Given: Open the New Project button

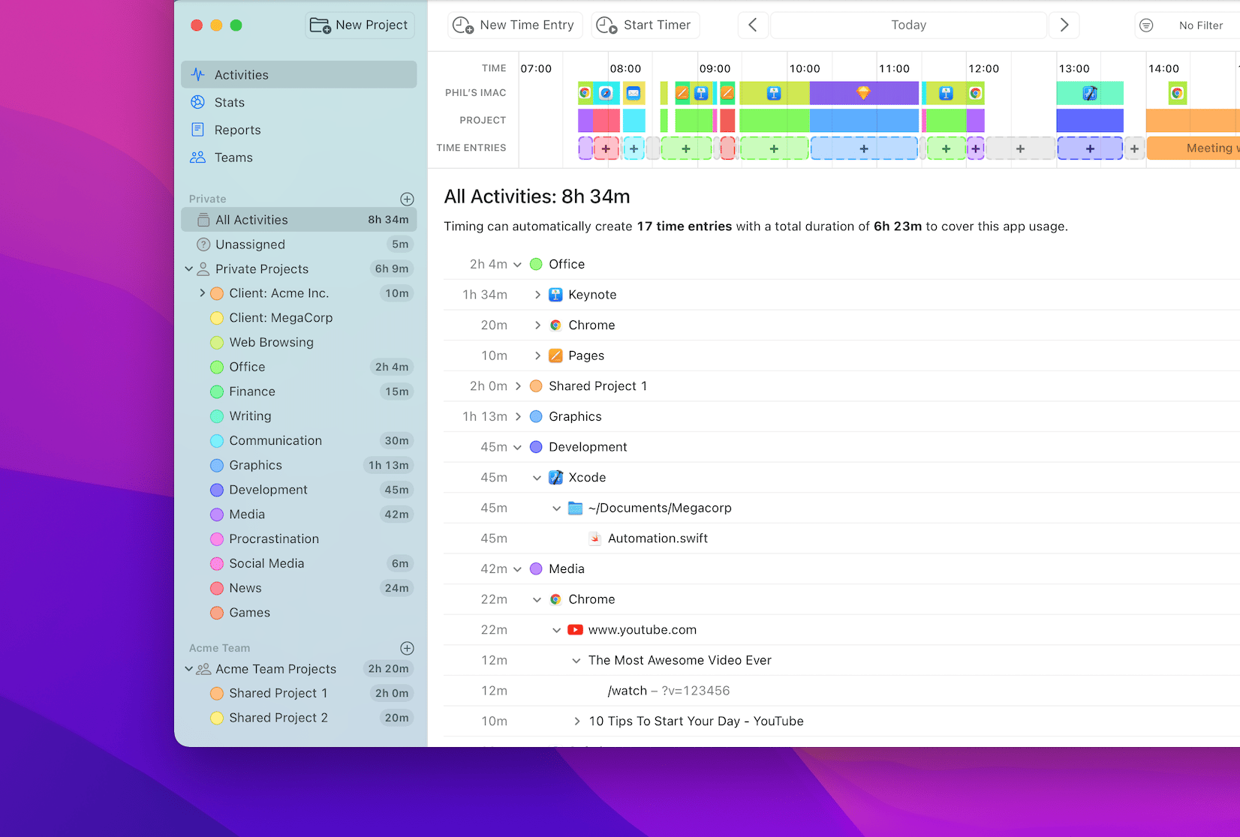Looking at the screenshot, I should (360, 25).
